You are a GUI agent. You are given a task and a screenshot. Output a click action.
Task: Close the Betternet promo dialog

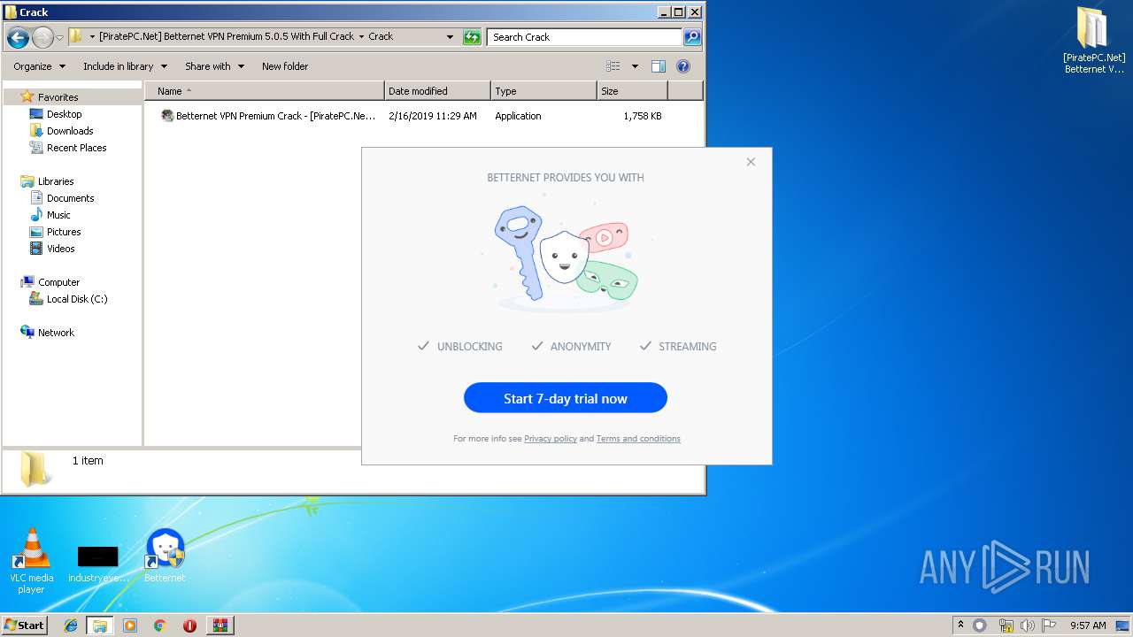(x=751, y=162)
